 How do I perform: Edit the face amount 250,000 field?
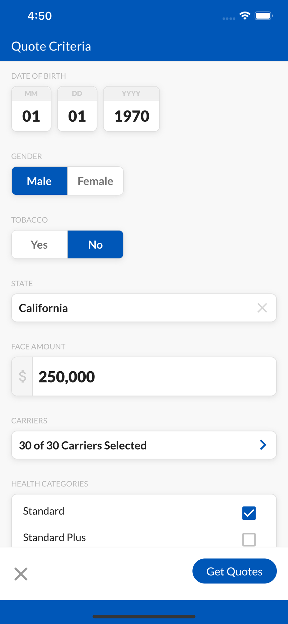154,377
